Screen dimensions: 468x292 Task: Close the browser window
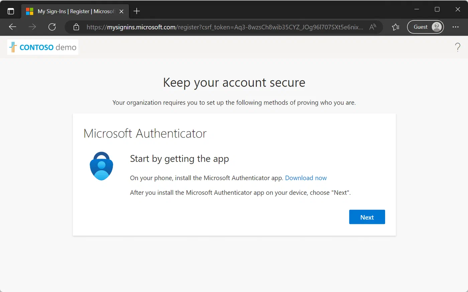click(458, 9)
